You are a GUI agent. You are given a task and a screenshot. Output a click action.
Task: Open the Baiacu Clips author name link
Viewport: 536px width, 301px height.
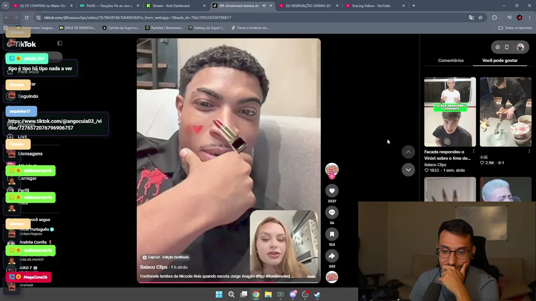click(x=154, y=267)
